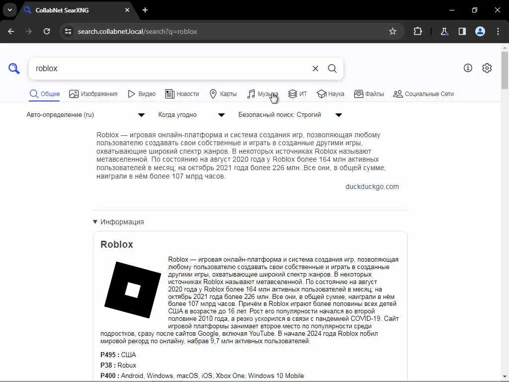
Task: Follow the duckduckgo.com source link
Action: pyautogui.click(x=372, y=187)
